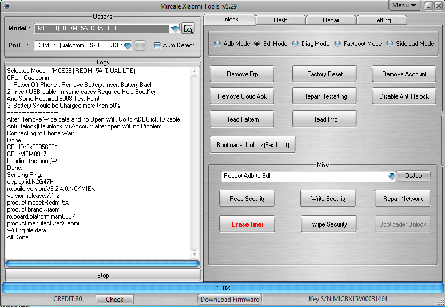Click log line 'ro.build.version:V9.2.4.0.NCKMIEK'
Viewport: 445px width, 307px height.
pyautogui.click(x=51, y=189)
